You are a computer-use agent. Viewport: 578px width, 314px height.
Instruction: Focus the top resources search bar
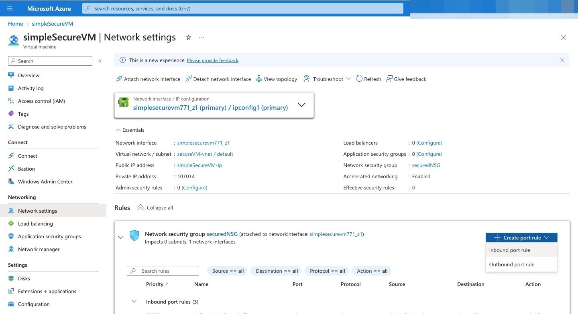[243, 8]
